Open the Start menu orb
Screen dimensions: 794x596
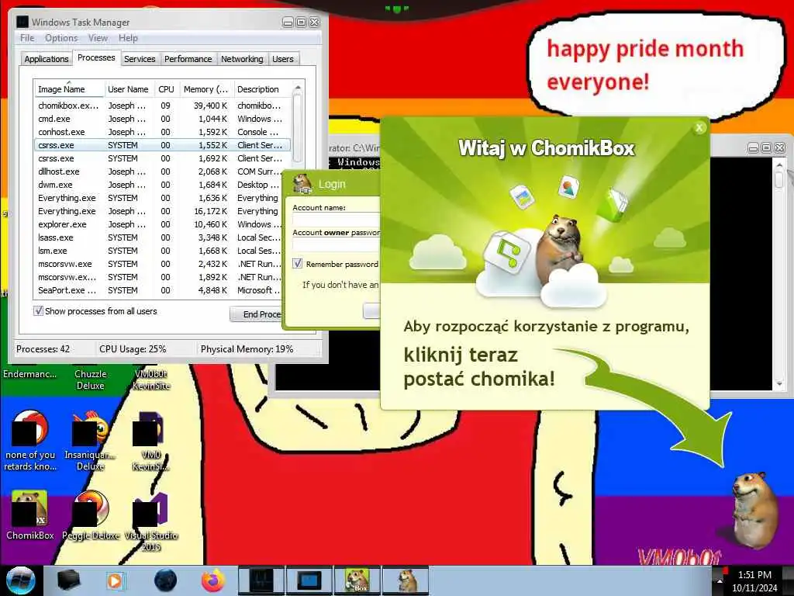pyautogui.click(x=20, y=580)
